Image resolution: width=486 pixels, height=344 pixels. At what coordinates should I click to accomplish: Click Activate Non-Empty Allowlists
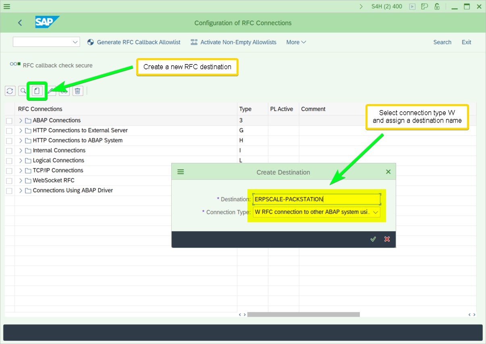(238, 42)
